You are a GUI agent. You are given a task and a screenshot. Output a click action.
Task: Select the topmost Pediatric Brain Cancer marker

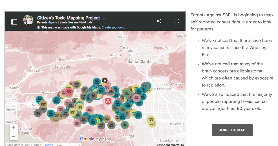[x=77, y=84]
